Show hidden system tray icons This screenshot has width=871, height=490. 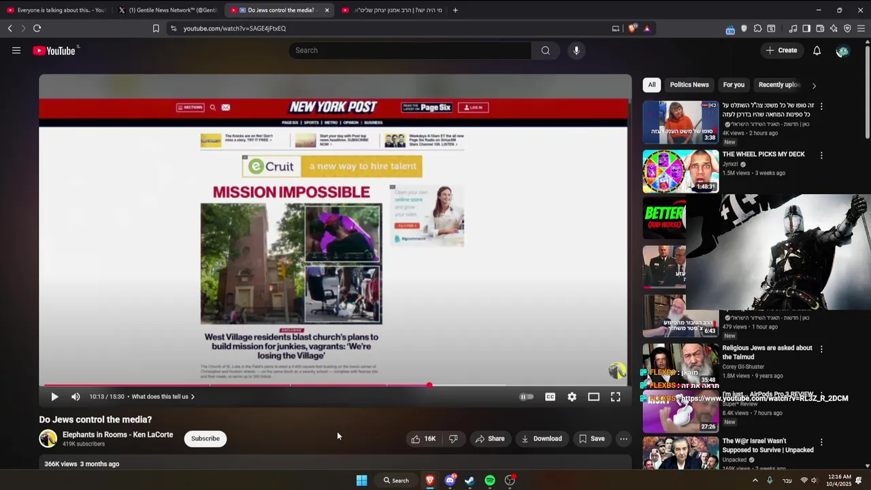tap(755, 480)
